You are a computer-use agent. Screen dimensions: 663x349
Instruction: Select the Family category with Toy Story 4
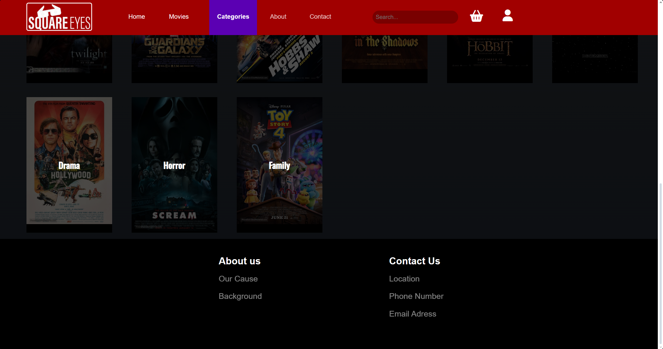tap(279, 165)
